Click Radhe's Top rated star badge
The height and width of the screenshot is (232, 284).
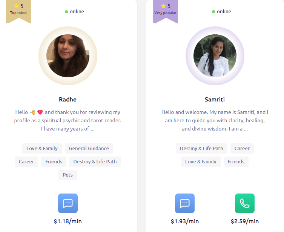[18, 9]
